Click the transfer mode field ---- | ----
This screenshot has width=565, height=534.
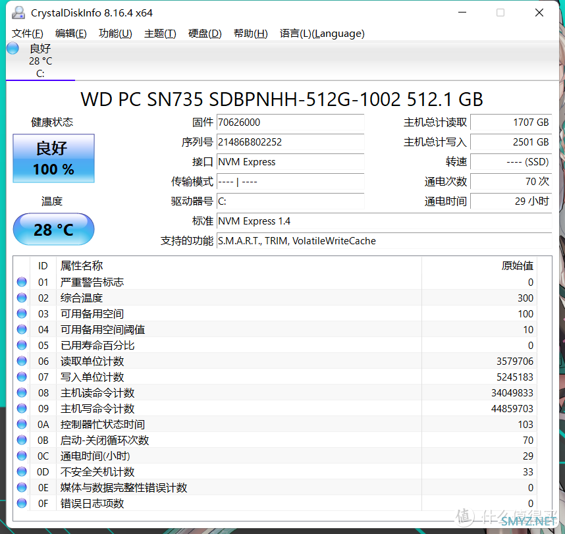point(290,182)
